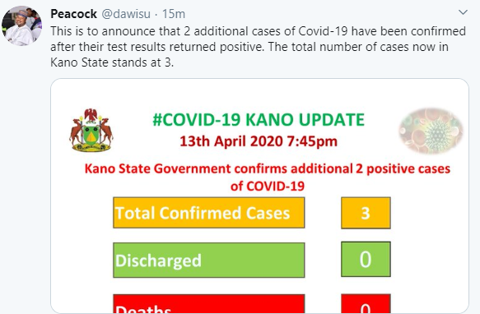
Task: Open the tweet options chevron menu
Action: pos(463,12)
